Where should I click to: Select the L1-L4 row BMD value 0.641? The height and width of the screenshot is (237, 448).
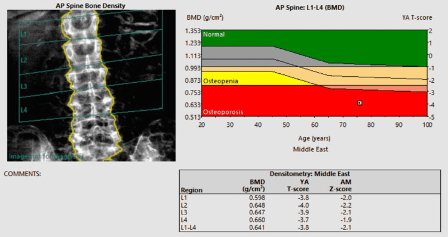point(257,227)
